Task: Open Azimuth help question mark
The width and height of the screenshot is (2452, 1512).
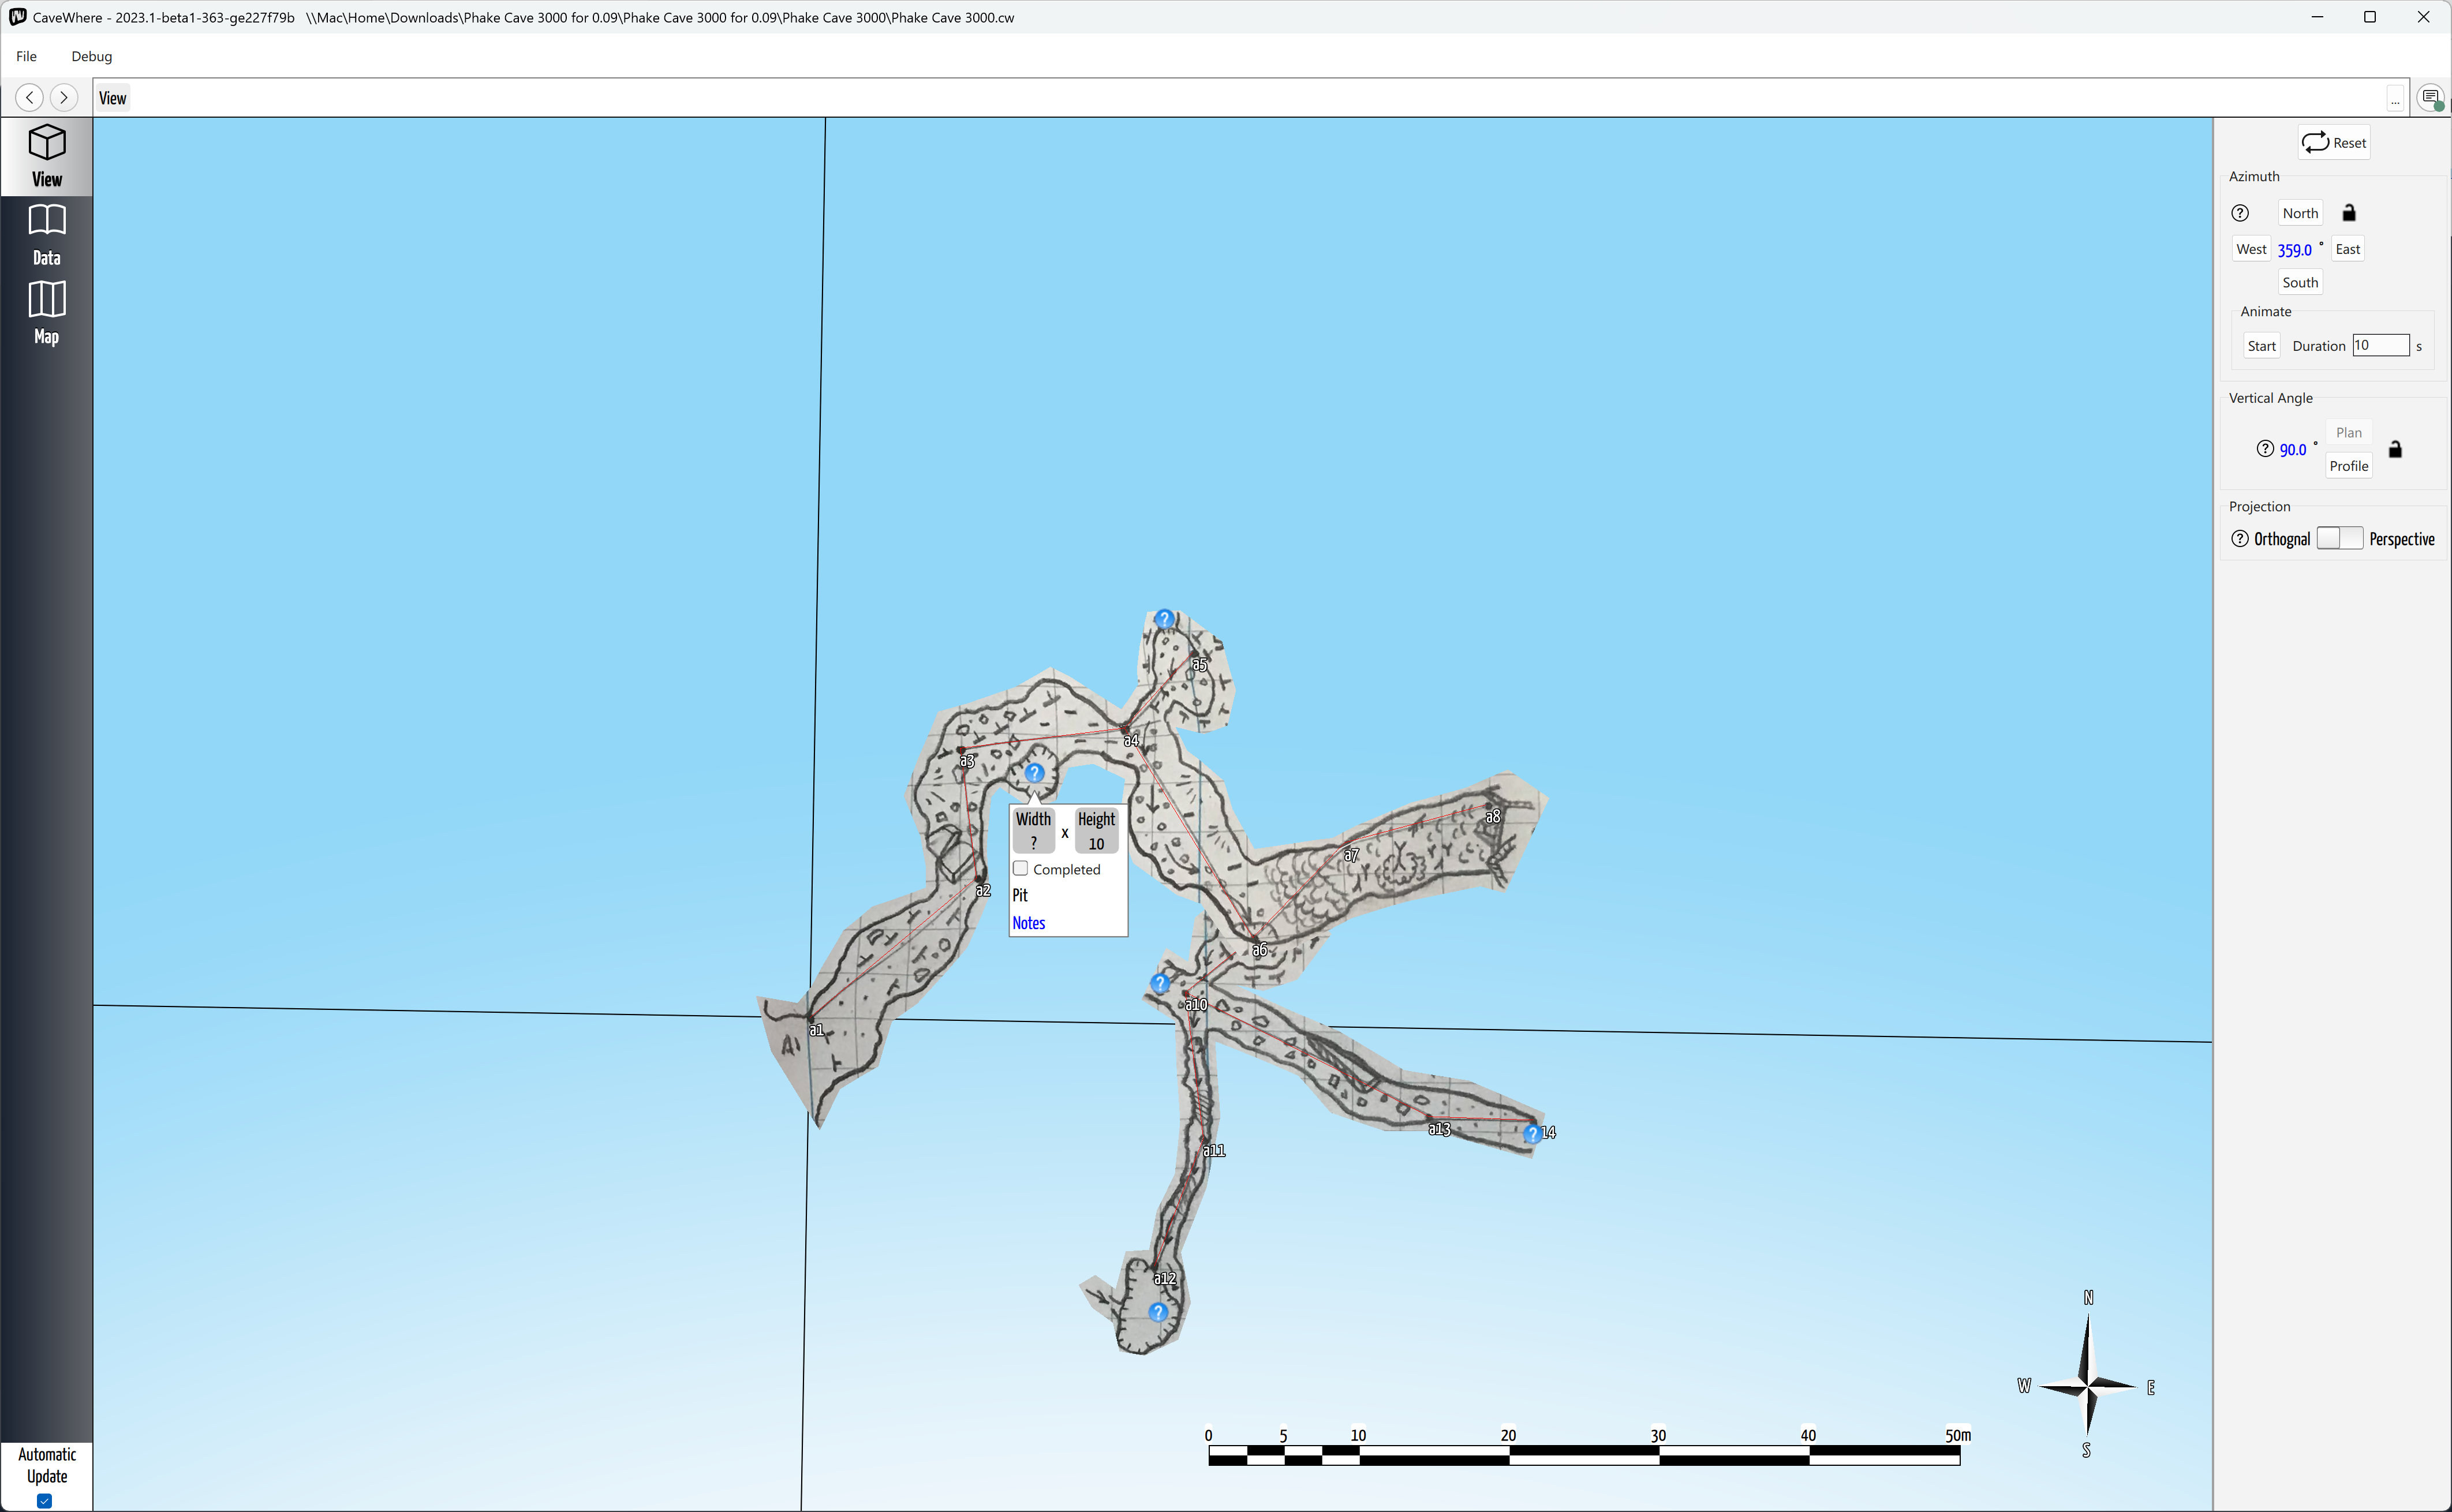Action: pyautogui.click(x=2240, y=213)
